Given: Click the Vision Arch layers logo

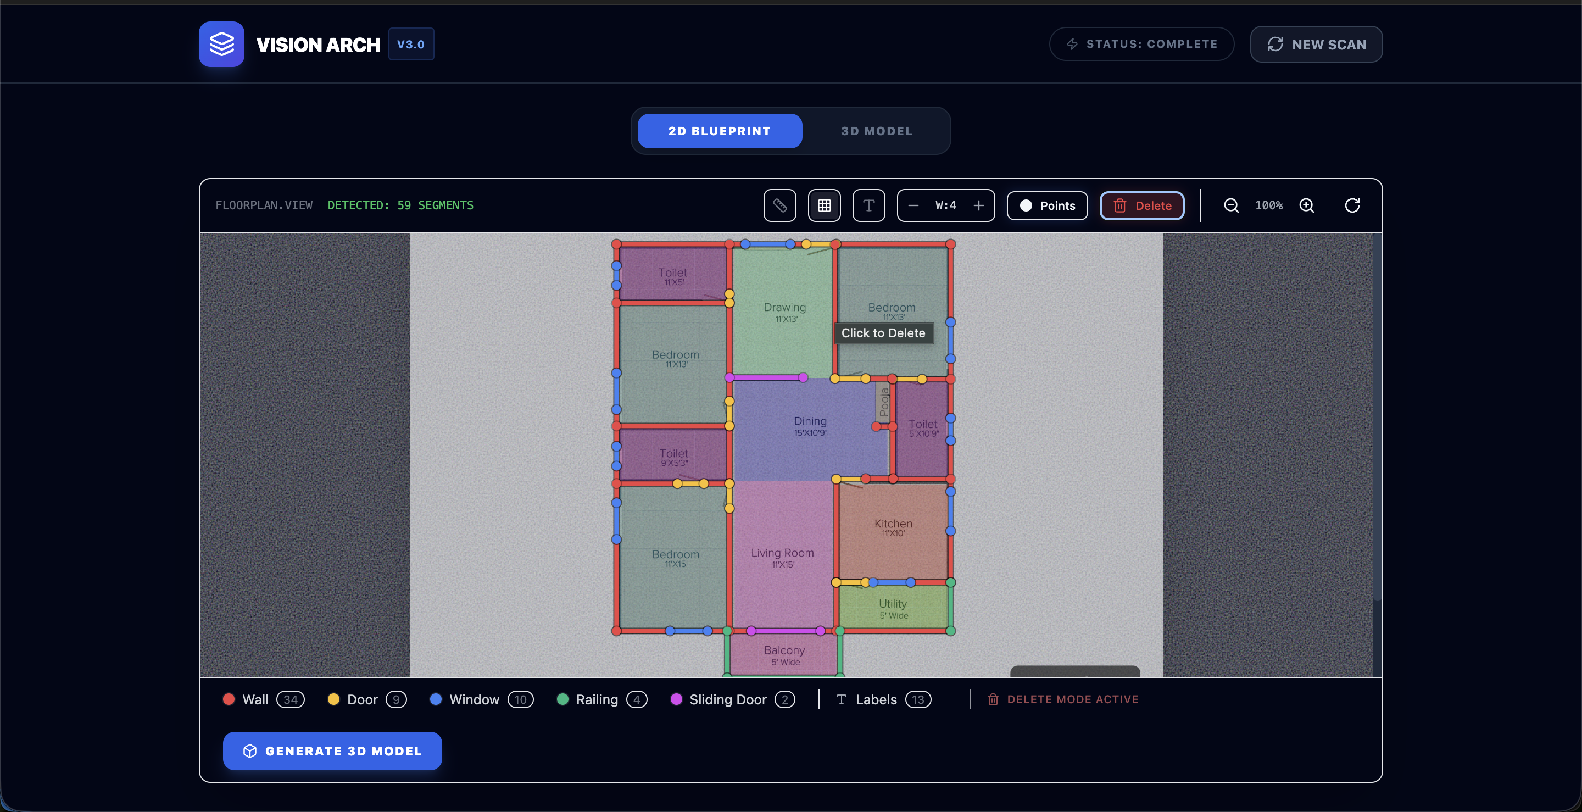Looking at the screenshot, I should [221, 44].
